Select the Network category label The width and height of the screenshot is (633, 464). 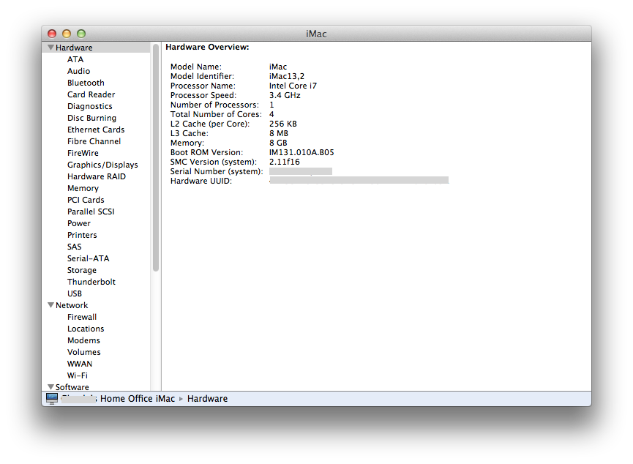(72, 305)
